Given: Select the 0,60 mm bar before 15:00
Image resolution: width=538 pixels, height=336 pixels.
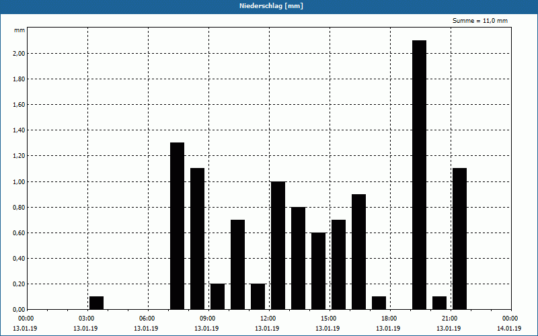Looking at the screenshot, I should [x=318, y=271].
